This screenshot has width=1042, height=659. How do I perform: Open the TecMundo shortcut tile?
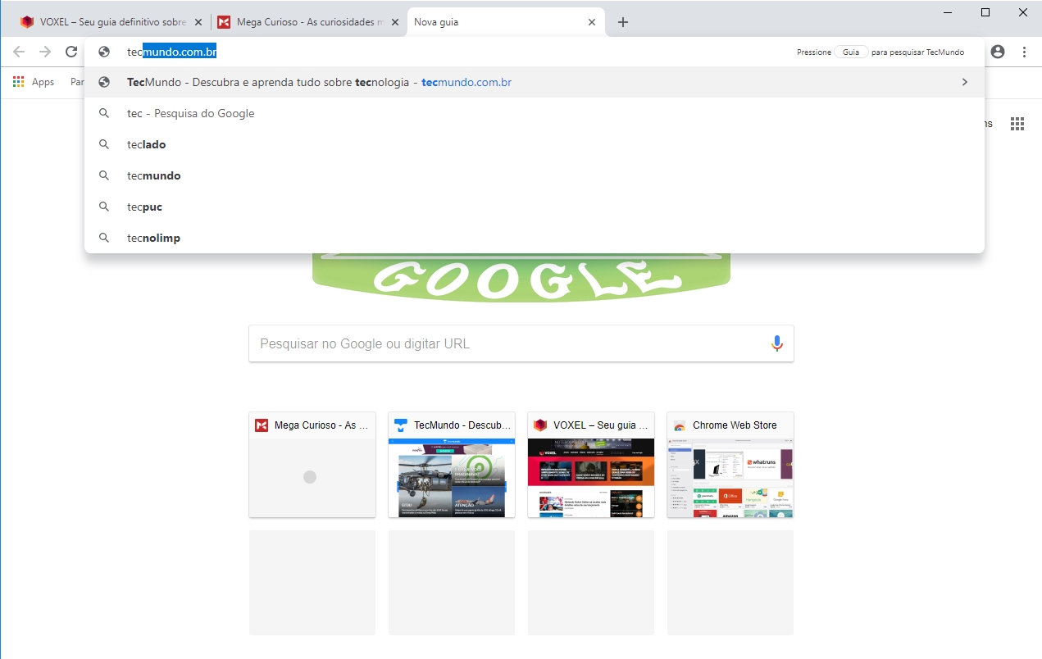click(x=452, y=465)
